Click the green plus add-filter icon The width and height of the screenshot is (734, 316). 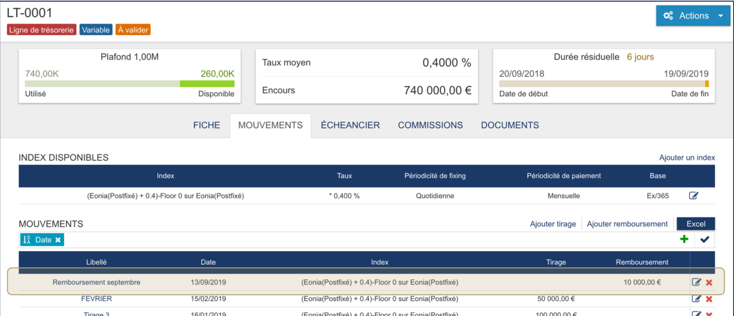[x=684, y=239]
